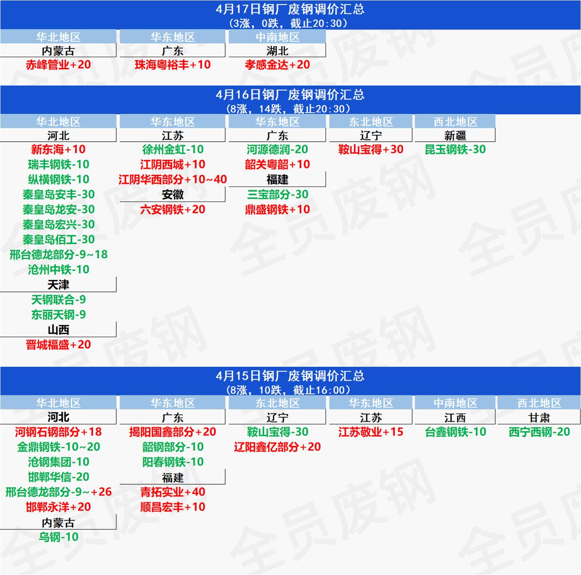
Task: Click the 湖北 province cell
Action: tap(277, 50)
